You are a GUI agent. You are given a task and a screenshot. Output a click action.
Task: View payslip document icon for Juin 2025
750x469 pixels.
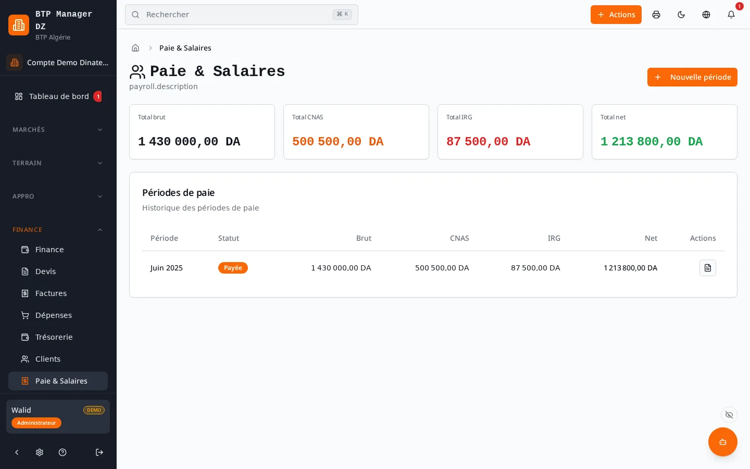coord(708,268)
